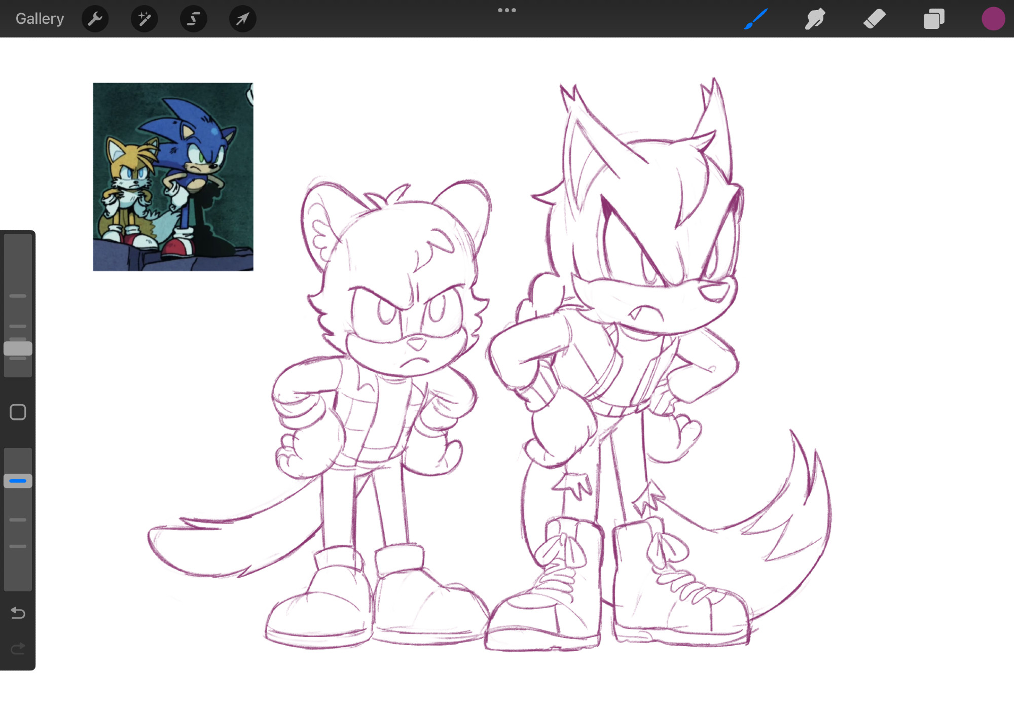The image size is (1014, 708).
Task: Open the Layers panel
Action: 934,19
